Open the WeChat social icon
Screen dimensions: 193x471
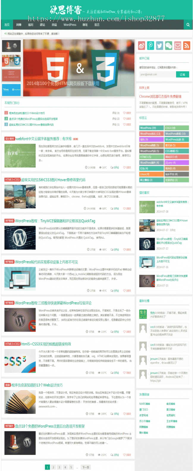[169, 46]
